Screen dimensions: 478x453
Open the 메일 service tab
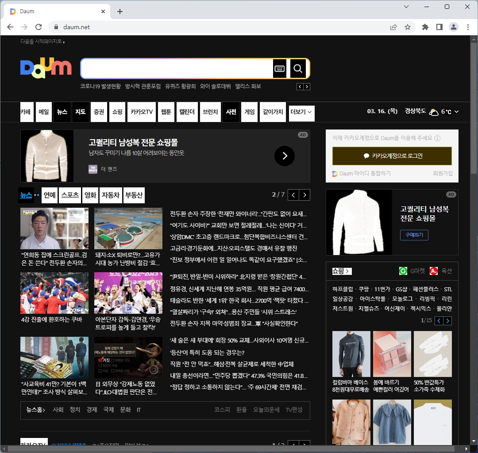point(43,112)
